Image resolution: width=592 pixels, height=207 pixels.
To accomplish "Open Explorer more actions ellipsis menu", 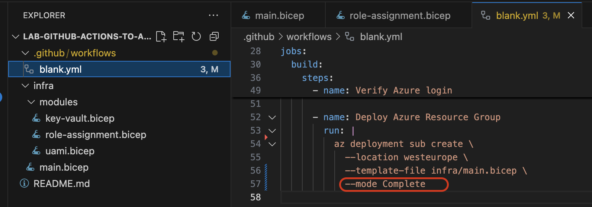I will 213,16.
